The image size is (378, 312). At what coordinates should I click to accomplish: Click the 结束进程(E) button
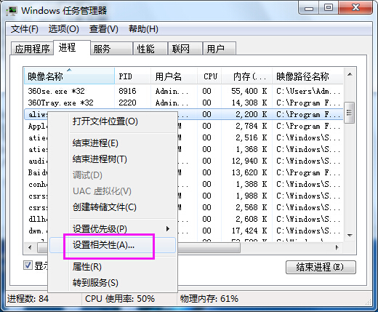pos(321,267)
